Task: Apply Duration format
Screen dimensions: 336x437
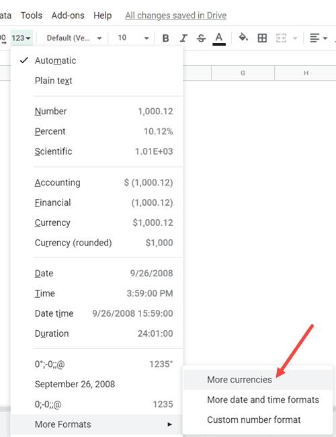Action: point(97,333)
